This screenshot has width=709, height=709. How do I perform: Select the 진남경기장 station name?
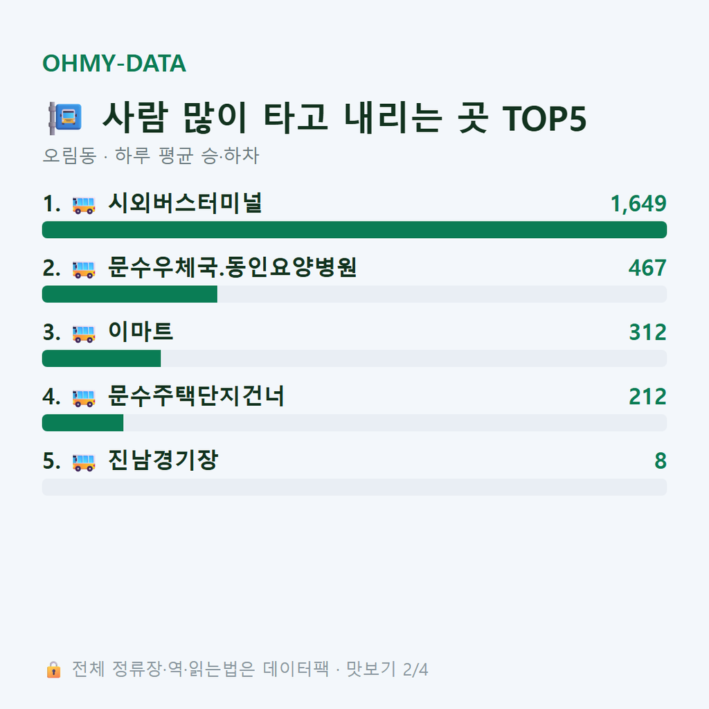163,460
